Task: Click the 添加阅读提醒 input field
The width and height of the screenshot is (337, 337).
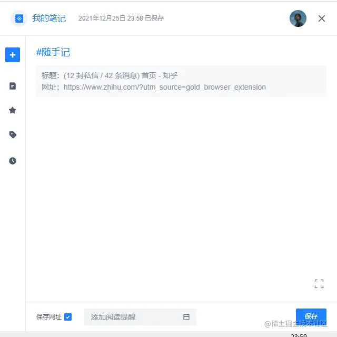Action: [x=140, y=317]
